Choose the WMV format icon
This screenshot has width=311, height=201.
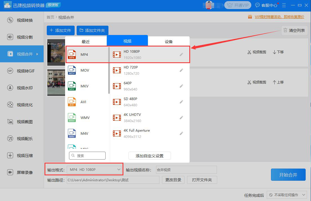tap(72, 118)
